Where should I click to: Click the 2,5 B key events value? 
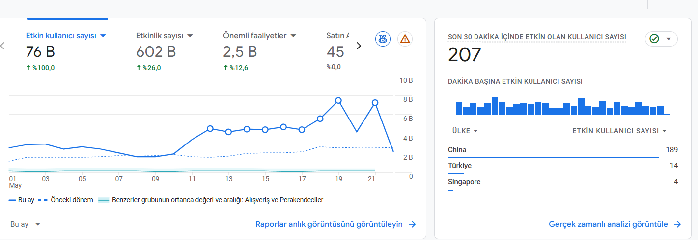[x=240, y=51]
